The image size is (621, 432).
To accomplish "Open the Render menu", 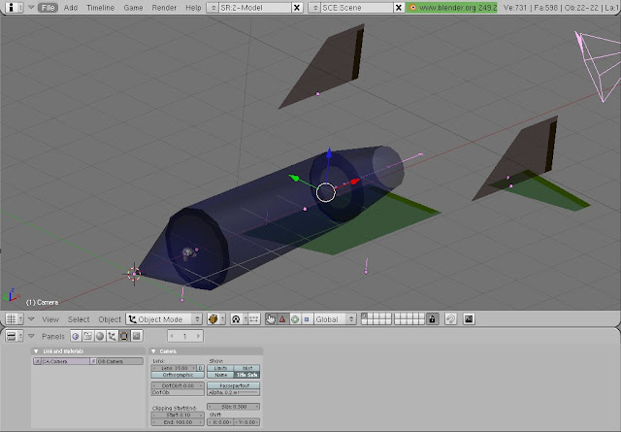I will point(164,7).
